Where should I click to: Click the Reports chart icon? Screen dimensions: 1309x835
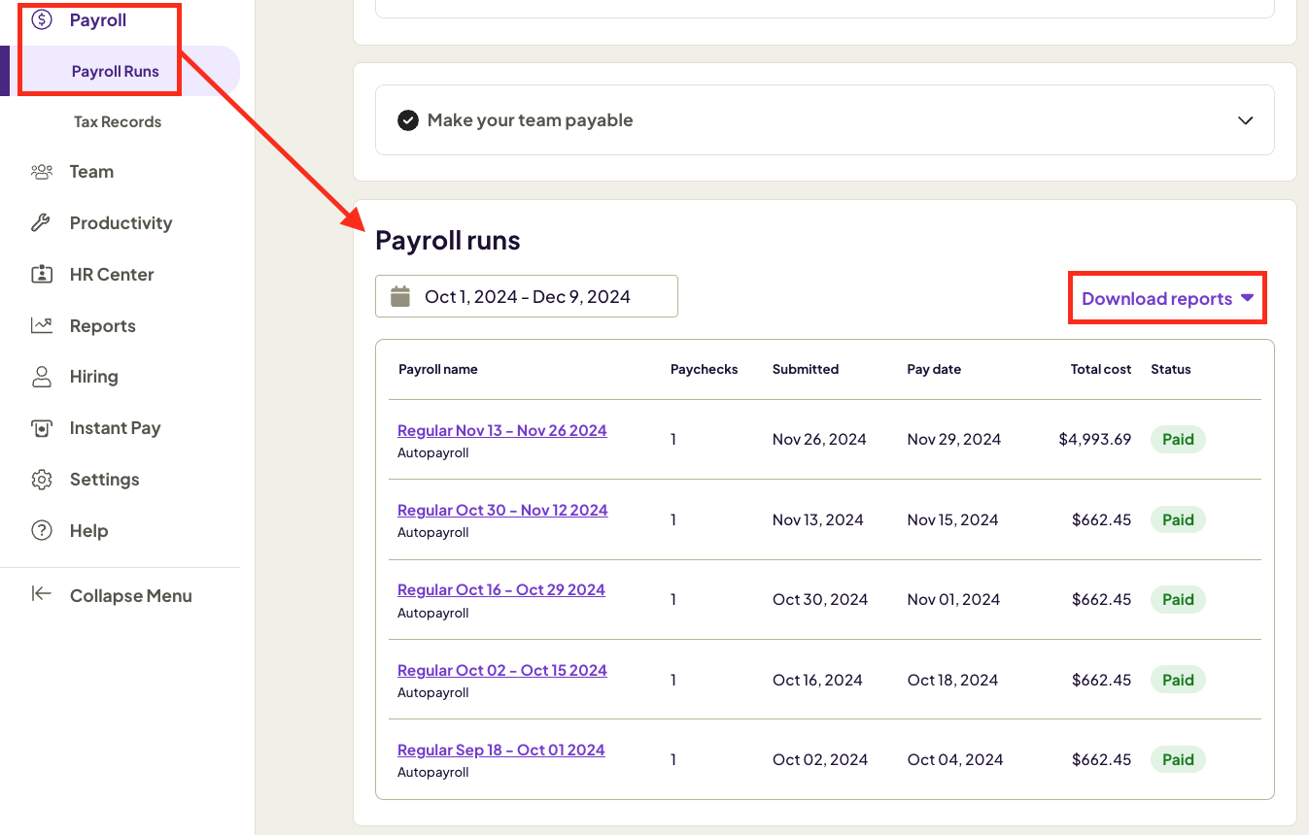(x=41, y=325)
